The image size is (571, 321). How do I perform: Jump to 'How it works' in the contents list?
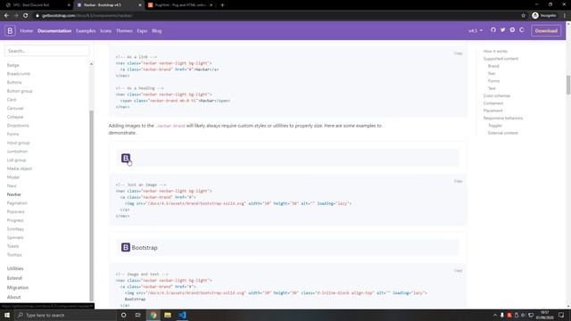tap(495, 52)
